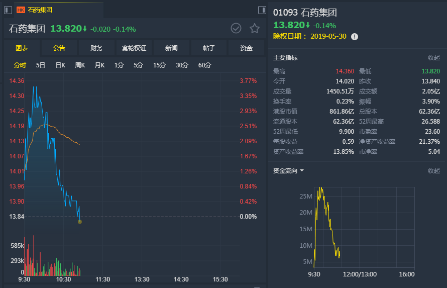Screen dimensions: 447x288
Task: Collapse the 资金流向 section via 收起
Action: [x=433, y=170]
